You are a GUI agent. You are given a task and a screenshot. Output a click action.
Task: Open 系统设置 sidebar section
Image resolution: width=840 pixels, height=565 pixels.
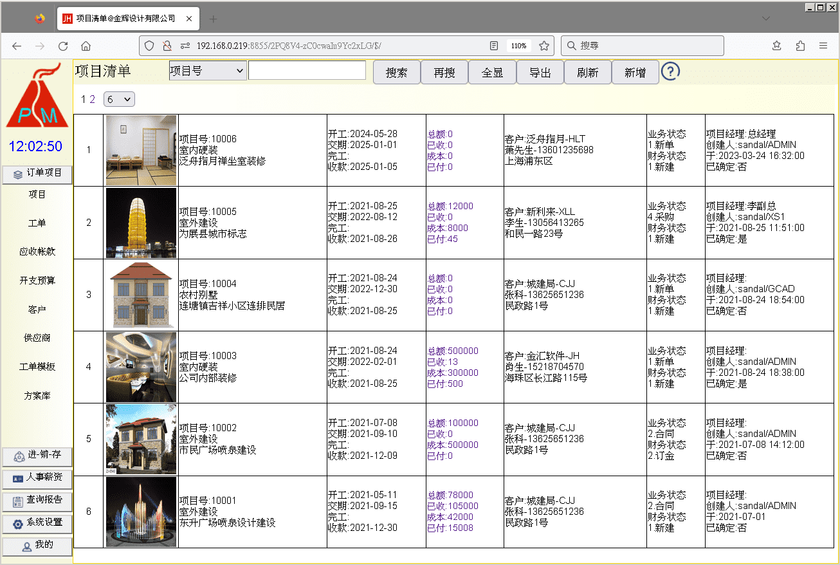click(37, 523)
